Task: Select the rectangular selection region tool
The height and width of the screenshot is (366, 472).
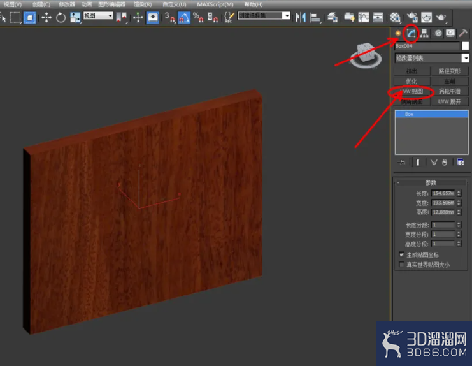Action: click(15, 17)
